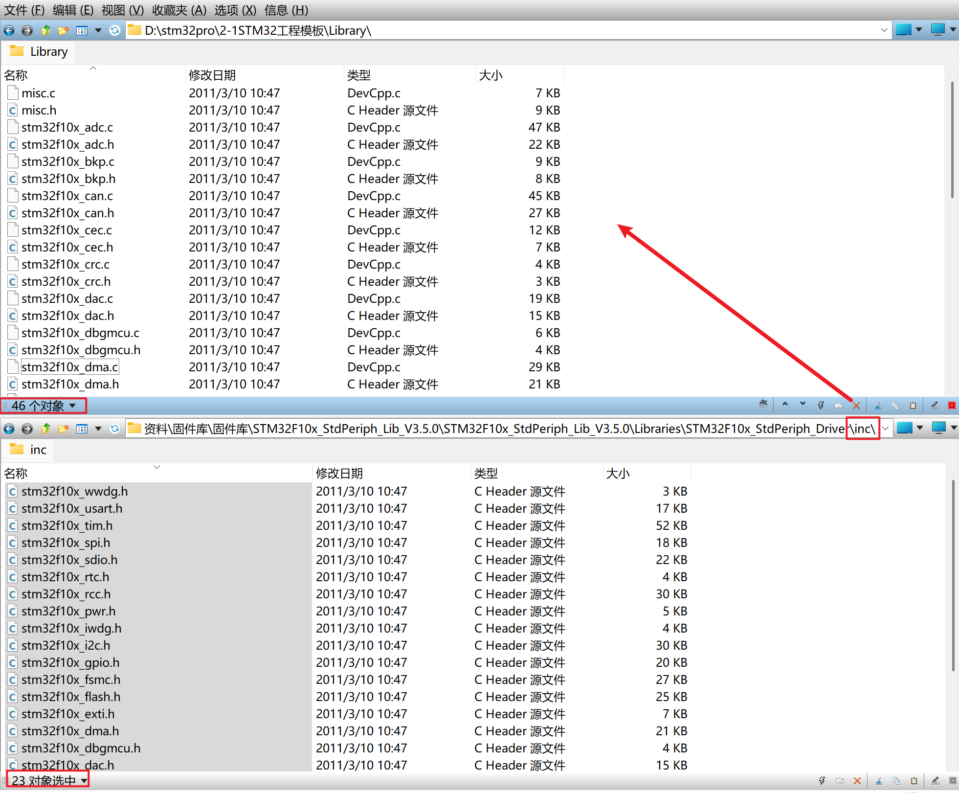Select stm32f10x_wwdg.h in inc pane
The height and width of the screenshot is (793, 959).
pos(74,491)
